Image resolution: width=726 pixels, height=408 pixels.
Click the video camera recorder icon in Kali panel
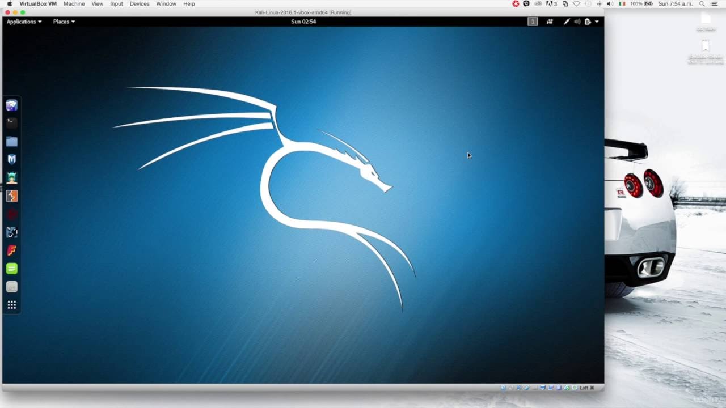(x=550, y=22)
